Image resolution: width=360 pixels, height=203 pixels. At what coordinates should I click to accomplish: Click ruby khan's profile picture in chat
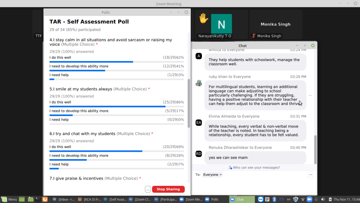click(199, 83)
